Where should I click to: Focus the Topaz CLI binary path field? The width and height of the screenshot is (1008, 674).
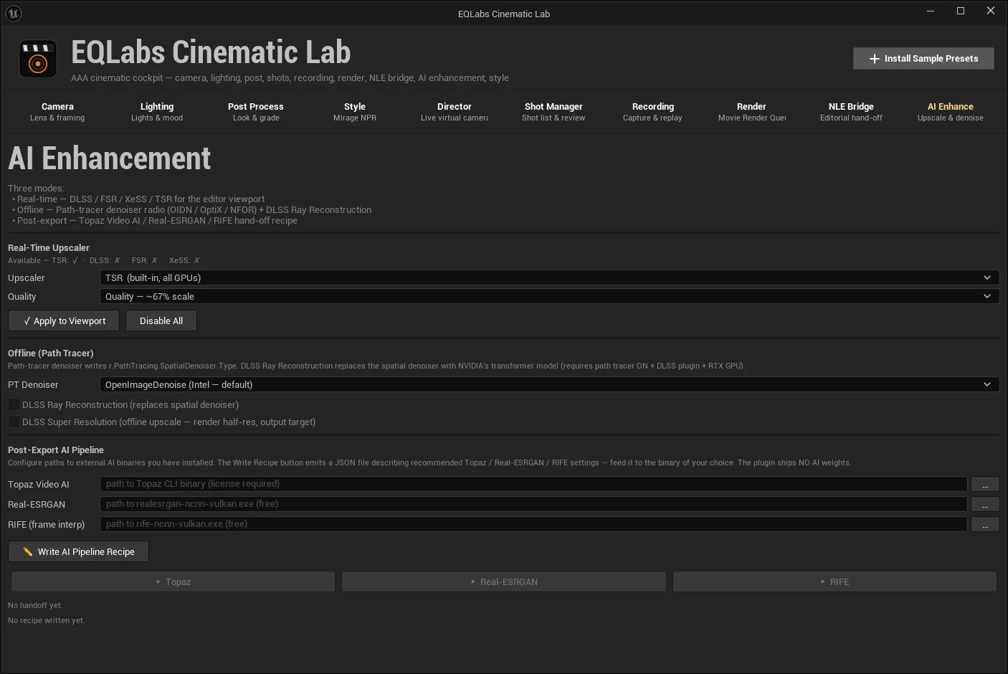(x=533, y=484)
